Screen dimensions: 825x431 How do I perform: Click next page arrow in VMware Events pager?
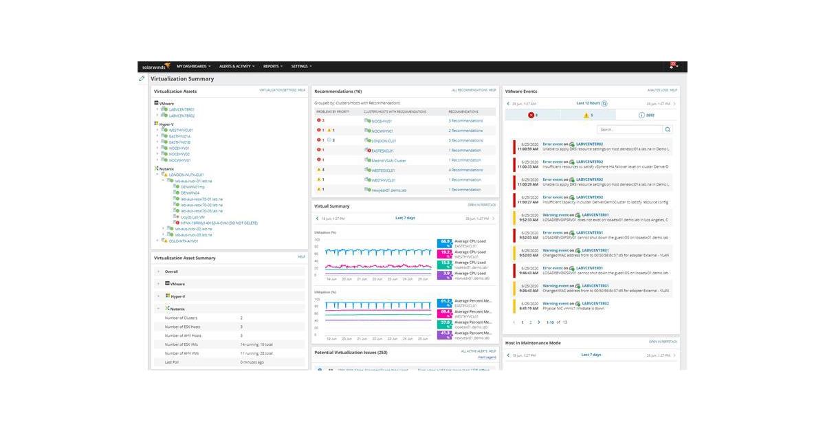click(539, 322)
